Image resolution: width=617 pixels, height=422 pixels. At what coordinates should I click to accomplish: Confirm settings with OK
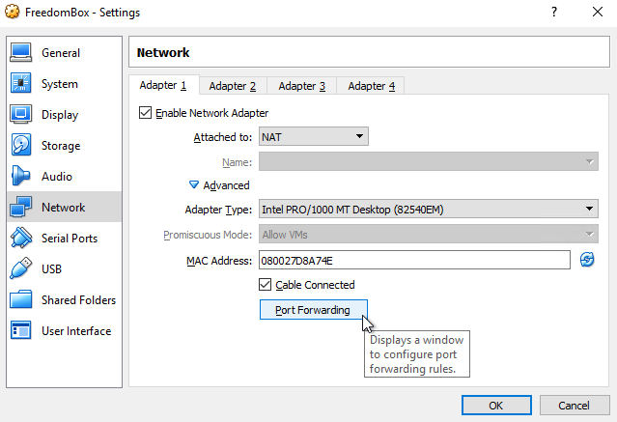(496, 406)
